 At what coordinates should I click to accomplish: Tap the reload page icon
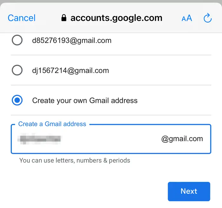[x=207, y=18]
